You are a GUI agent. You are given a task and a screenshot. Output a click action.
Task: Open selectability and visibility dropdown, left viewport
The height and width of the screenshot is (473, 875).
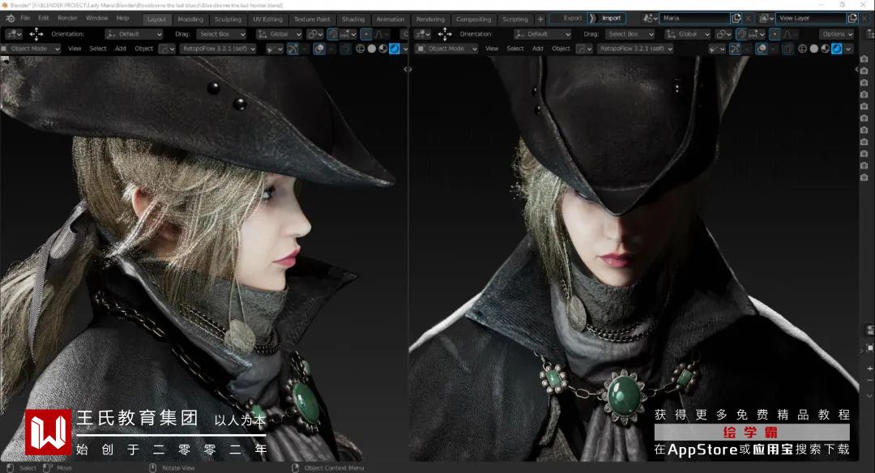tap(274, 49)
